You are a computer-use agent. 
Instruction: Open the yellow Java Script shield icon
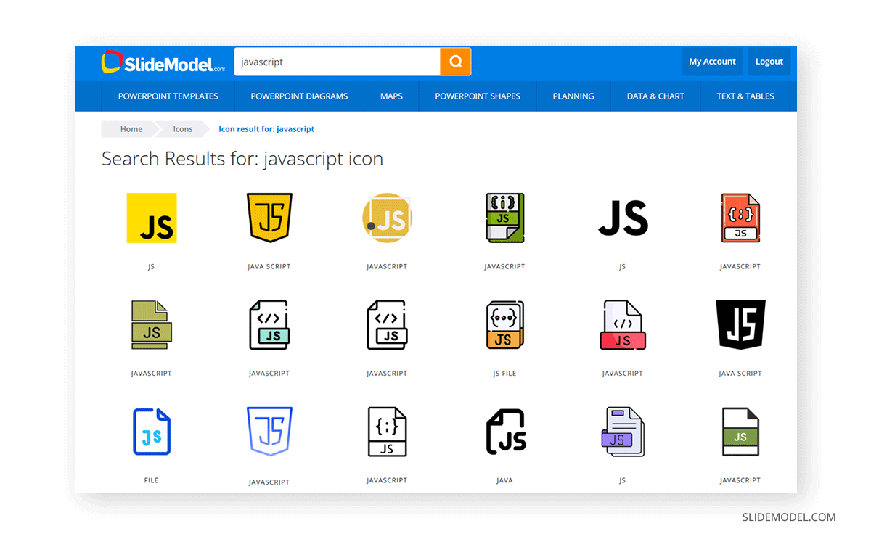(x=269, y=218)
